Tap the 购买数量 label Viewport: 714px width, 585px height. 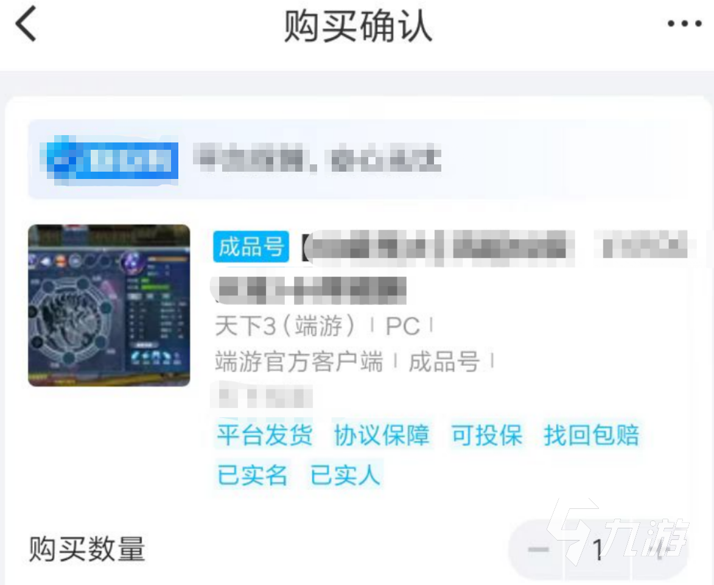87,549
